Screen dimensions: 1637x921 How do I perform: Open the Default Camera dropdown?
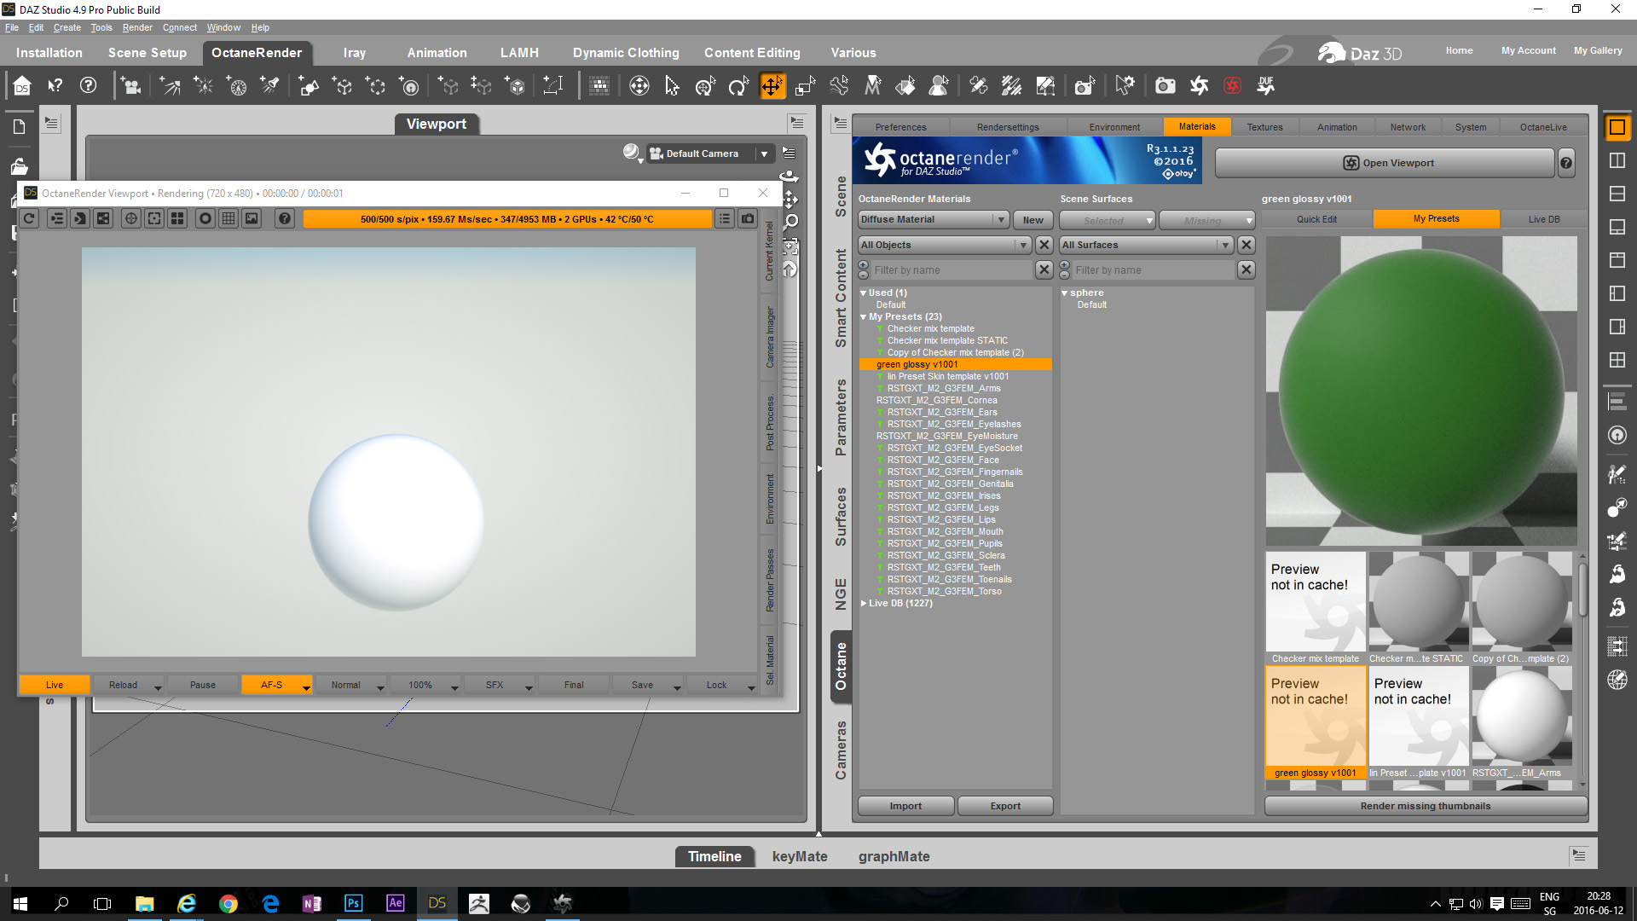pyautogui.click(x=764, y=154)
